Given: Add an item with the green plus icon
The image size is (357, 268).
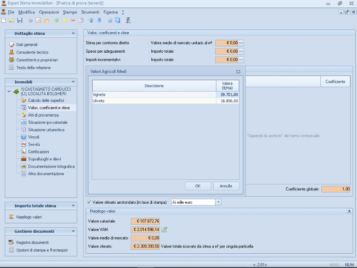Looking at the screenshot, I should [x=57, y=21].
